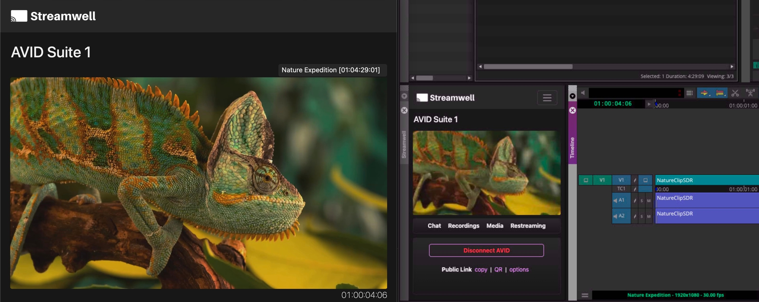Toggle the V1 video monitor icon on record track
This screenshot has width=759, height=302.
click(x=645, y=180)
